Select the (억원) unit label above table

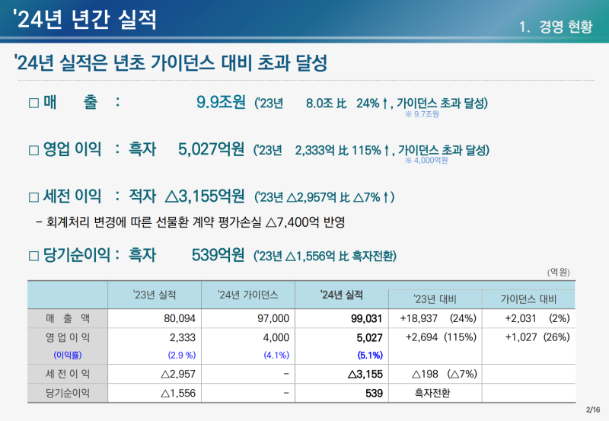(558, 272)
